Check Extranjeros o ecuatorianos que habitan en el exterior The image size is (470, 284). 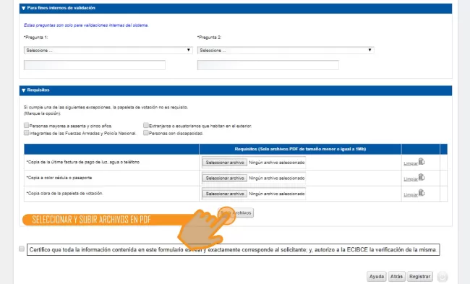(146, 125)
